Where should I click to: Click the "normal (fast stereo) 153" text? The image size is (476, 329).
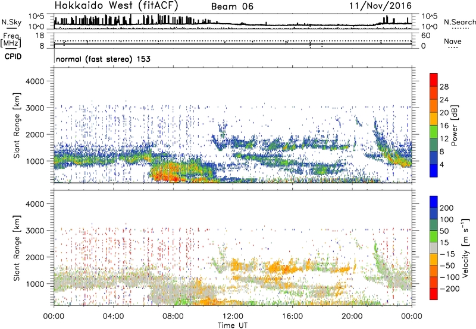tap(103, 59)
